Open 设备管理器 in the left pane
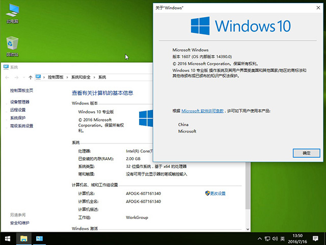 pos(19,102)
